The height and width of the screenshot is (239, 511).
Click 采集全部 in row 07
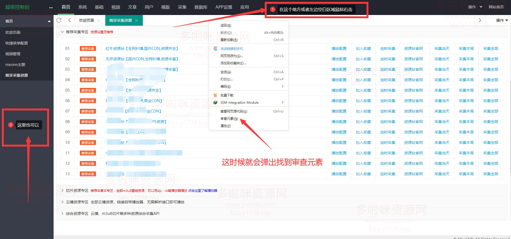click(491, 111)
